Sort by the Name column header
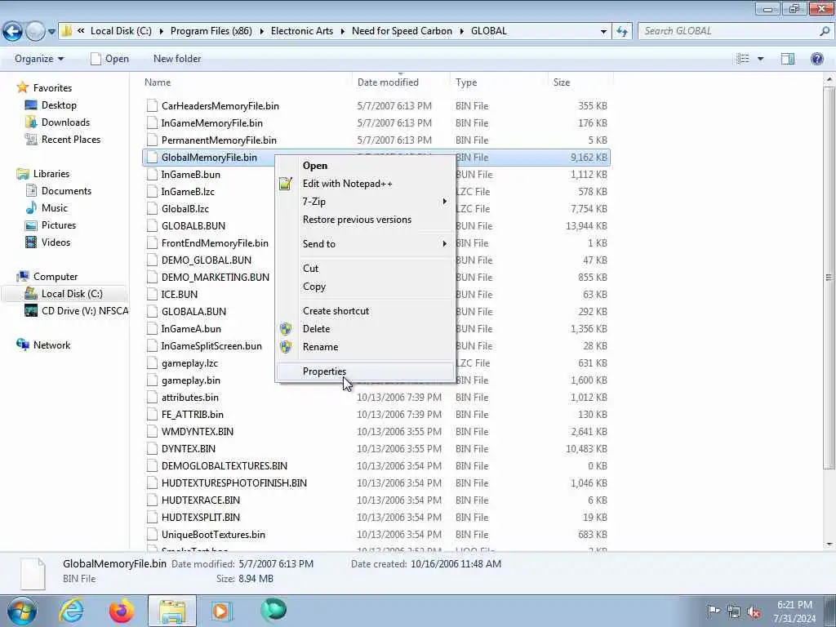This screenshot has height=627, width=836. (x=247, y=82)
